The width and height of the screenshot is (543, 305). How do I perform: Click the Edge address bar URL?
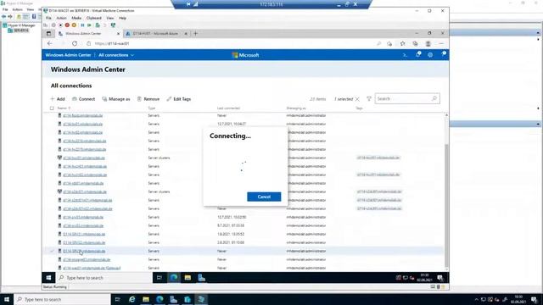(x=112, y=43)
